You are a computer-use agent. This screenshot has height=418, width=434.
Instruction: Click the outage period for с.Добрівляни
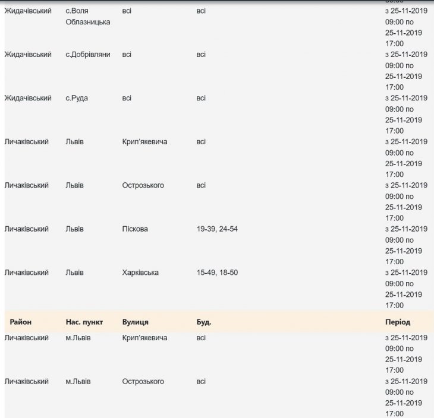click(x=405, y=71)
